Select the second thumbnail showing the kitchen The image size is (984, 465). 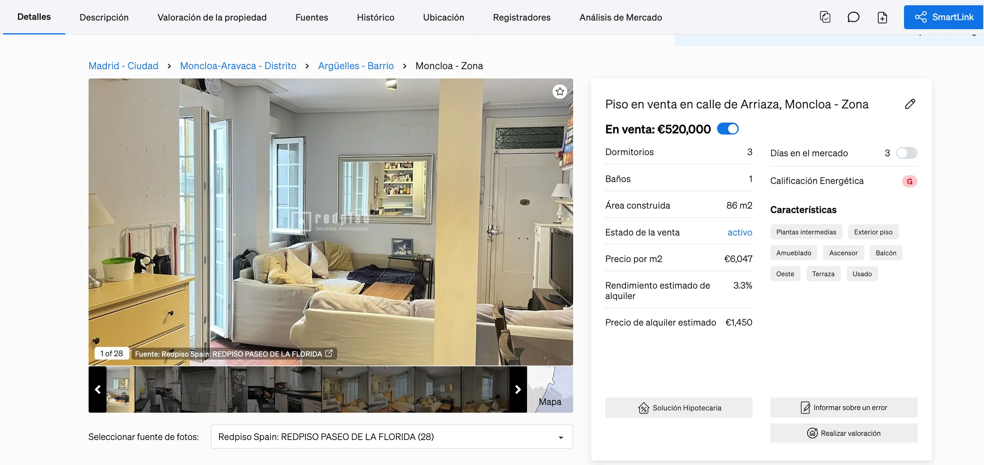coord(158,389)
